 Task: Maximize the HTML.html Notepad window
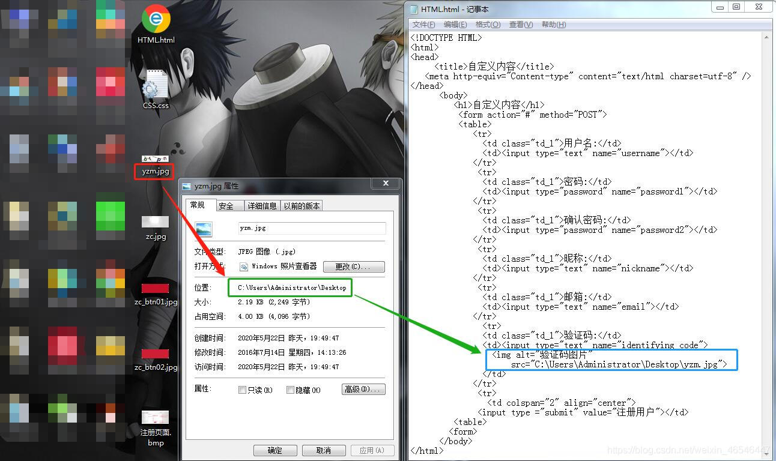click(736, 7)
